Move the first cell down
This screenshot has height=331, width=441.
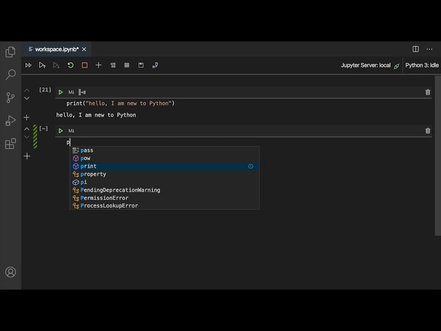tap(27, 98)
